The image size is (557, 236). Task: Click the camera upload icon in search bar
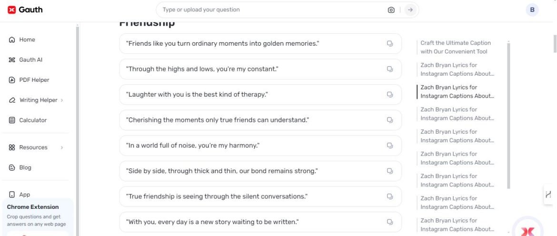[x=391, y=10]
